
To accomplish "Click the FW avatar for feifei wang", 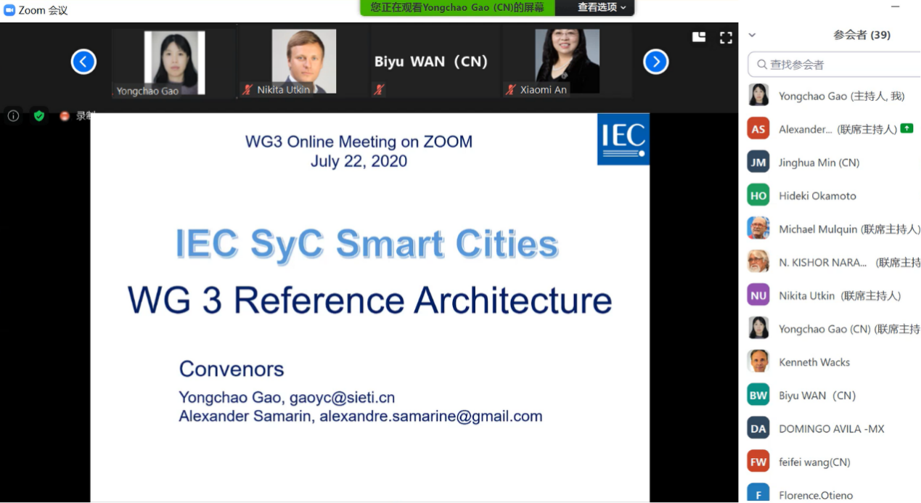I will pyautogui.click(x=758, y=462).
